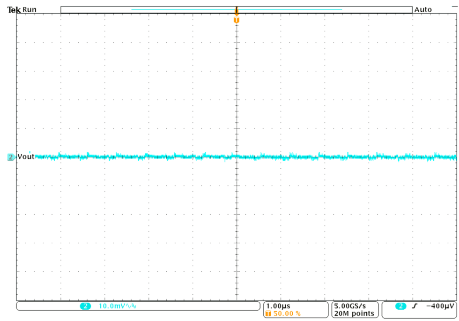Toggle the Auto trigger mode indicator
This screenshot has width=459, height=321.
pos(422,9)
